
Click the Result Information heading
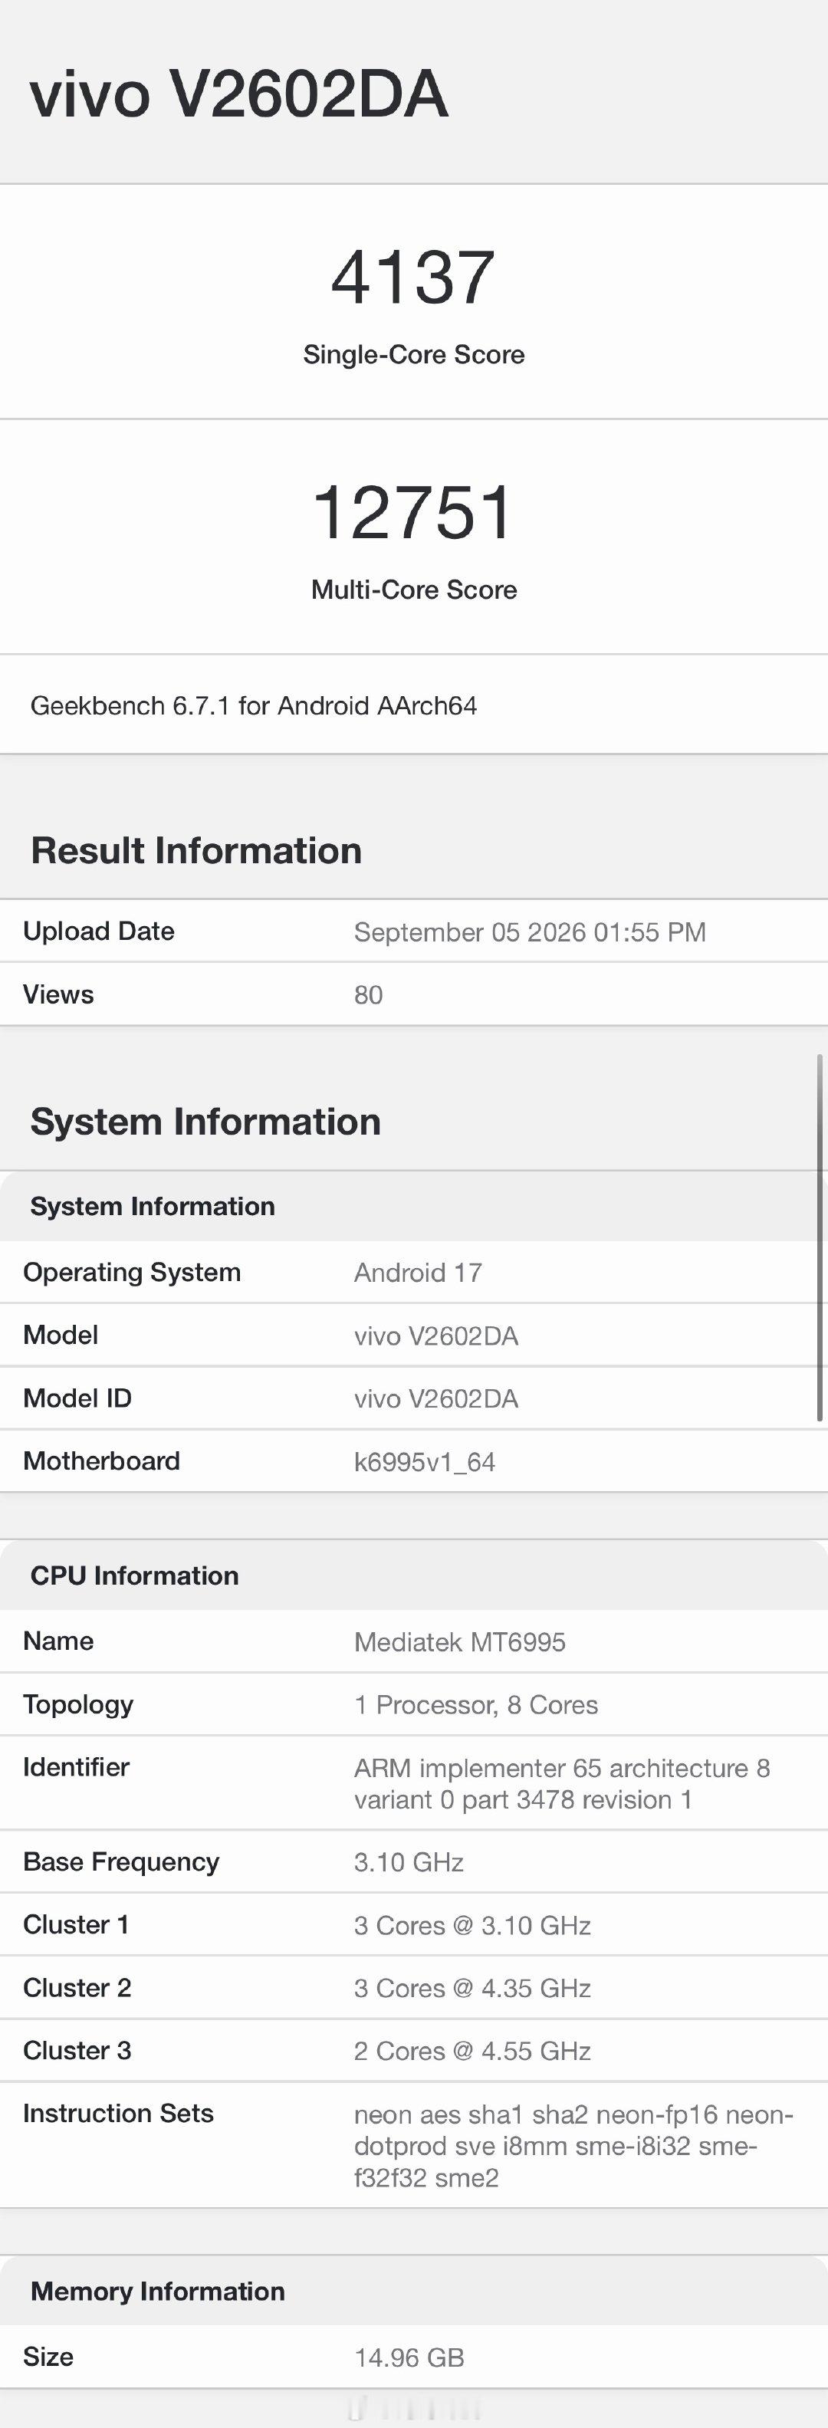196,850
